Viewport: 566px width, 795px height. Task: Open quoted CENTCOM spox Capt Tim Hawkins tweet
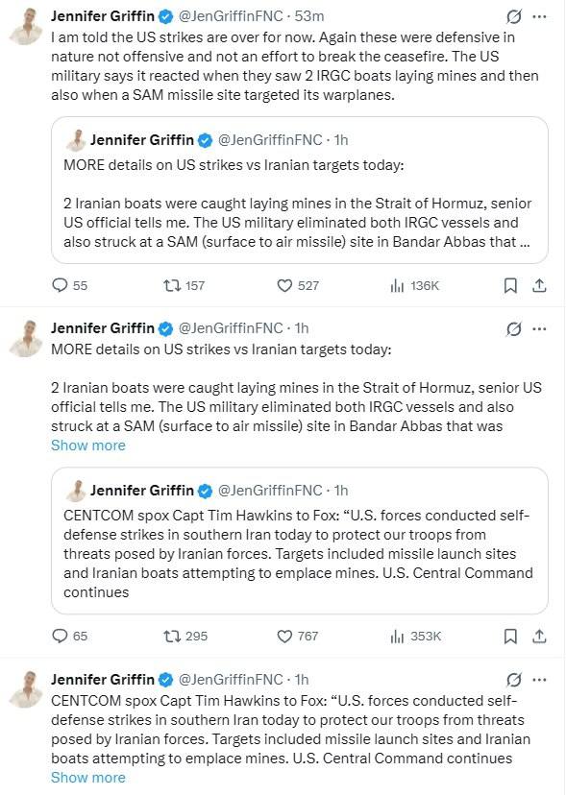tap(300, 541)
